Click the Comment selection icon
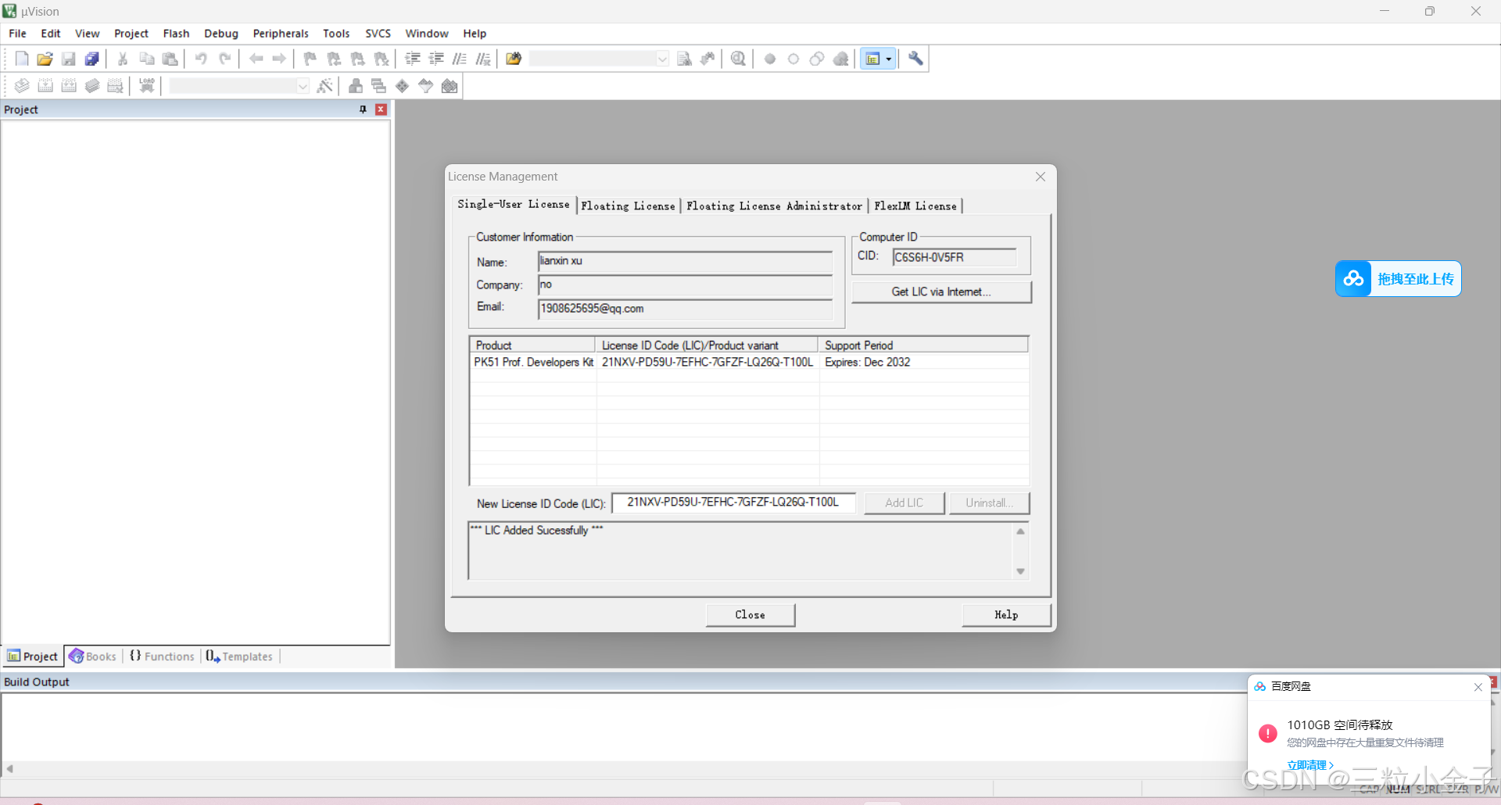The width and height of the screenshot is (1501, 805). point(460,59)
